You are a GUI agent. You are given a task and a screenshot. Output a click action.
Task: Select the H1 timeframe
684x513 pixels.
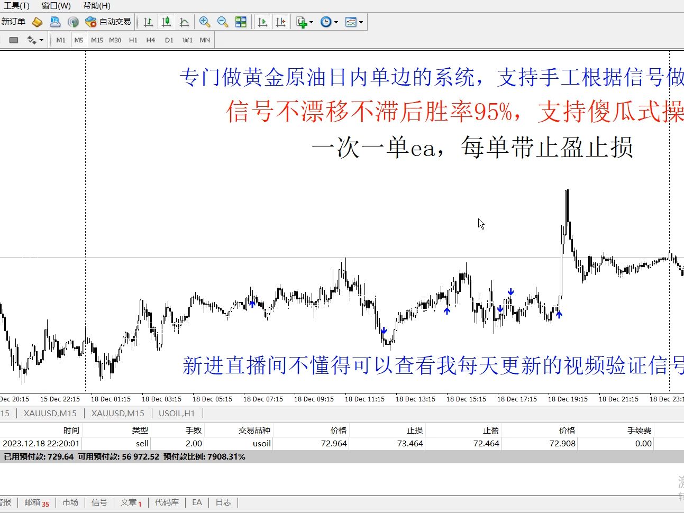click(x=133, y=40)
